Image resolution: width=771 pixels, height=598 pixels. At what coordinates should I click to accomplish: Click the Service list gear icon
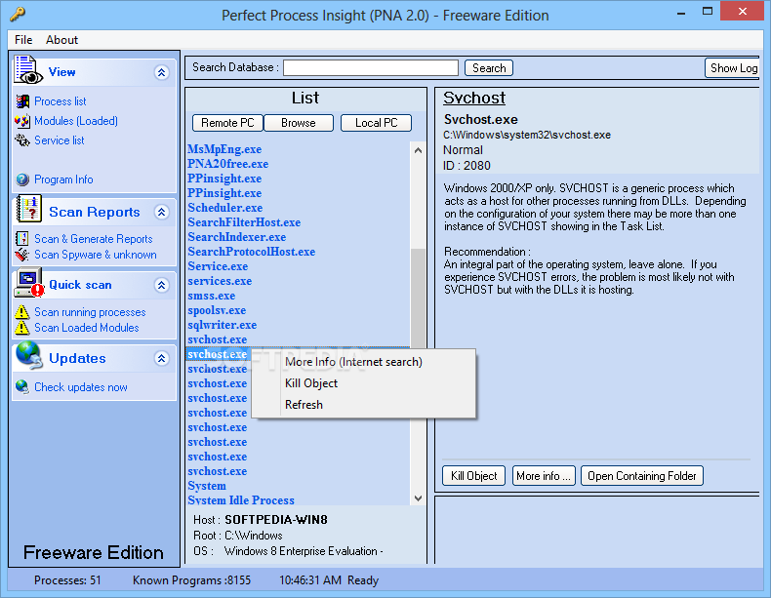[x=22, y=140]
